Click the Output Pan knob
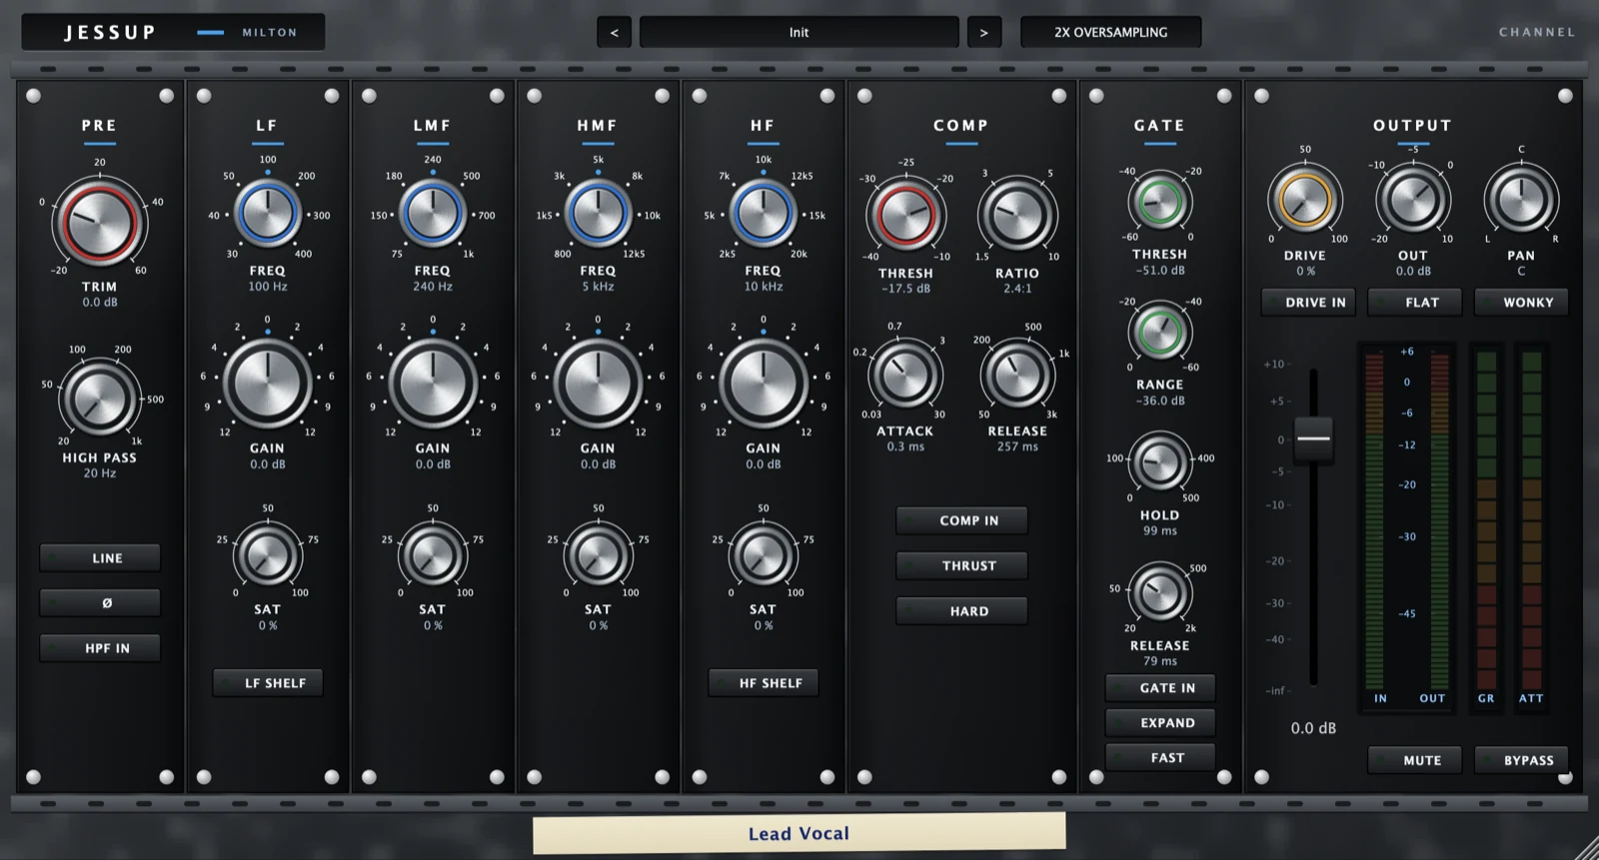 1521,199
